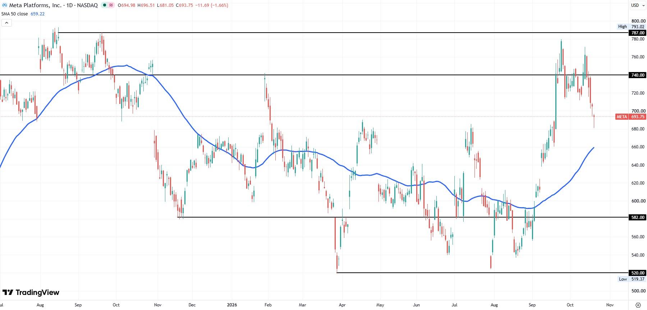Click the Meta logo beside symbol name
The image size is (647, 310).
click(x=5, y=5)
